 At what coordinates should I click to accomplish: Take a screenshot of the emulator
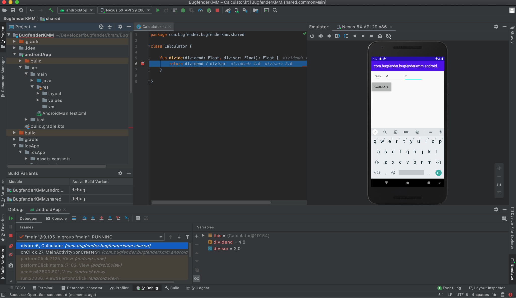pos(380,36)
